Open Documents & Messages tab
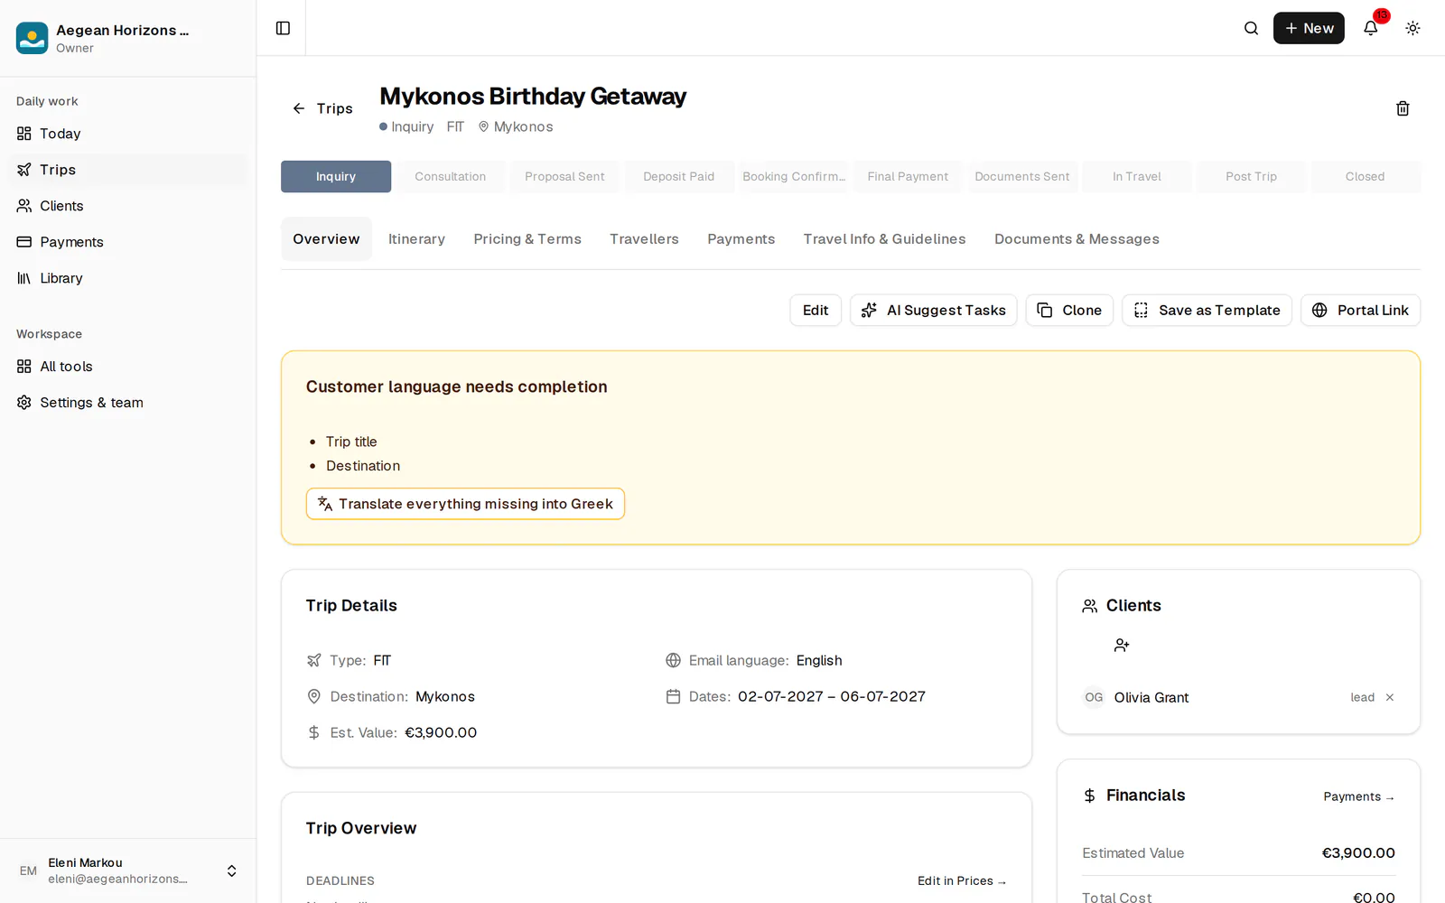The width and height of the screenshot is (1445, 903). point(1077,239)
